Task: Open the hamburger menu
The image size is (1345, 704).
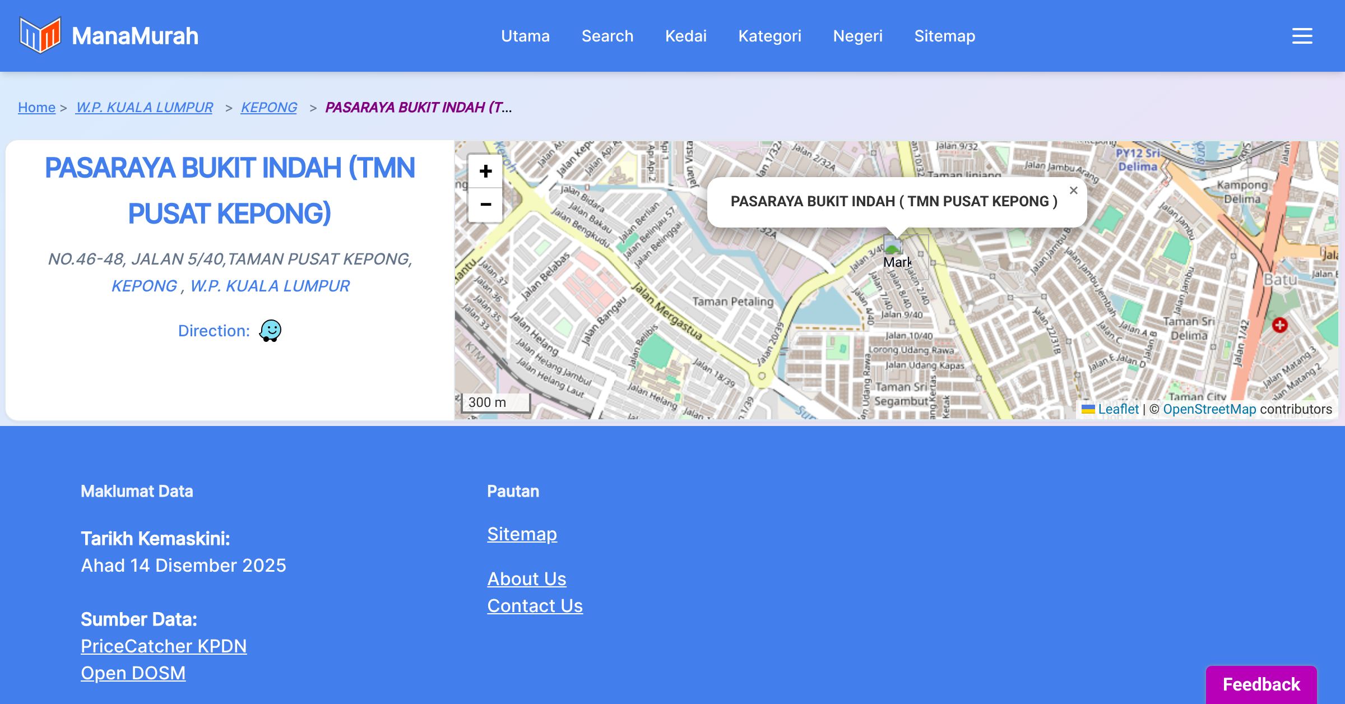Action: [1302, 36]
